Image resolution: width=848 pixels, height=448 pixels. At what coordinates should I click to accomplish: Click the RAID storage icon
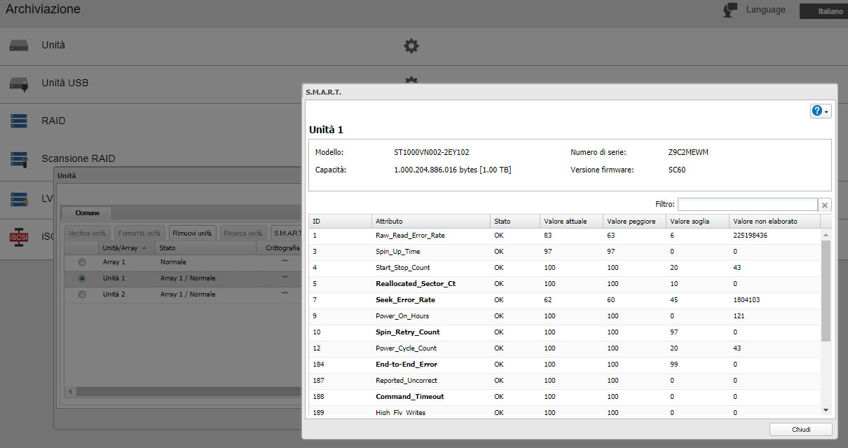coord(19,121)
